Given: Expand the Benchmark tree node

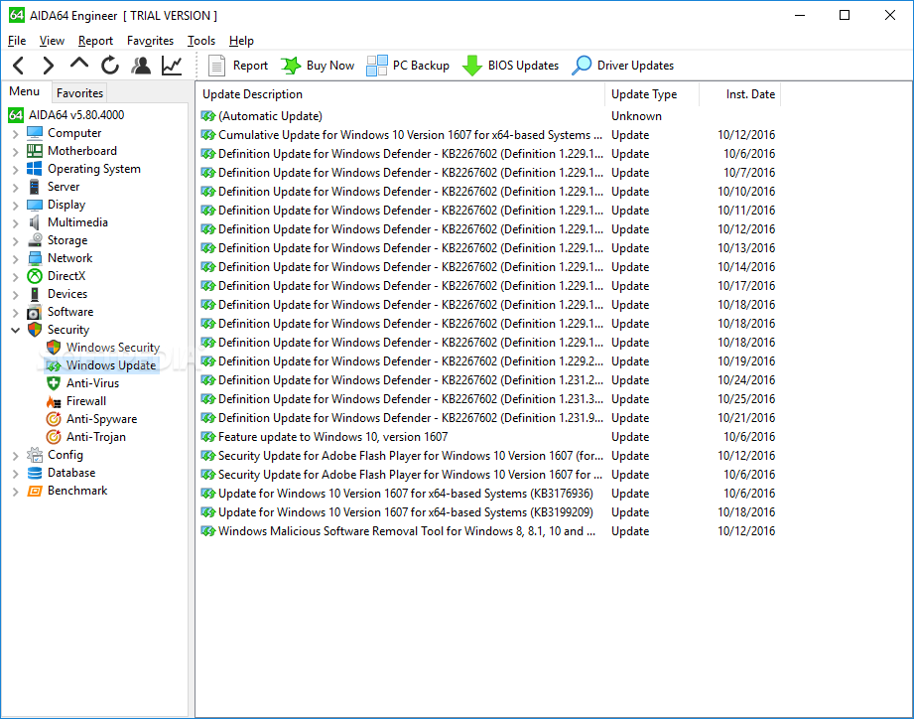Looking at the screenshot, I should tap(15, 492).
